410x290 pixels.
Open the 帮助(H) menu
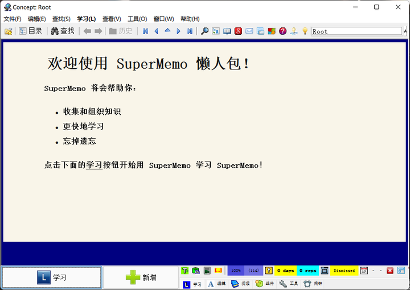(x=190, y=19)
